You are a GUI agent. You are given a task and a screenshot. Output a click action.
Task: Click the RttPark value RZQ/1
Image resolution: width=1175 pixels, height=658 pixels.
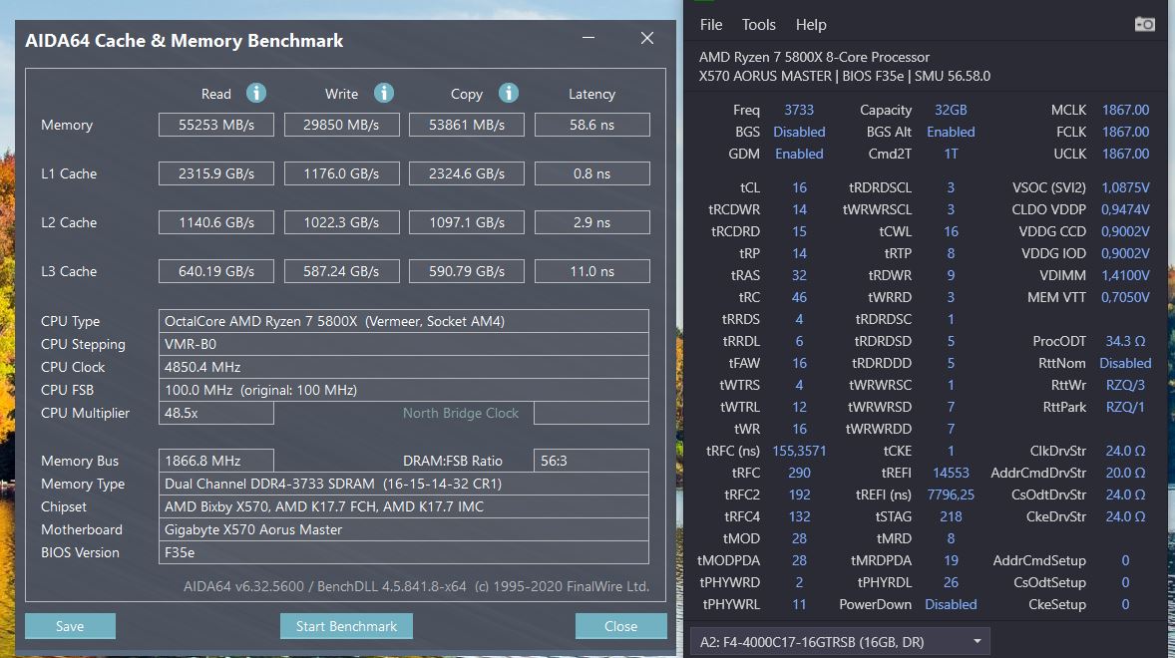pyautogui.click(x=1125, y=407)
